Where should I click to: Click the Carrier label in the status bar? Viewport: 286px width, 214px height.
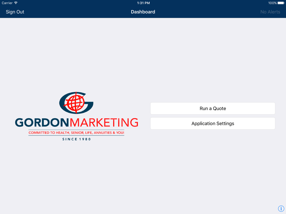7,3
